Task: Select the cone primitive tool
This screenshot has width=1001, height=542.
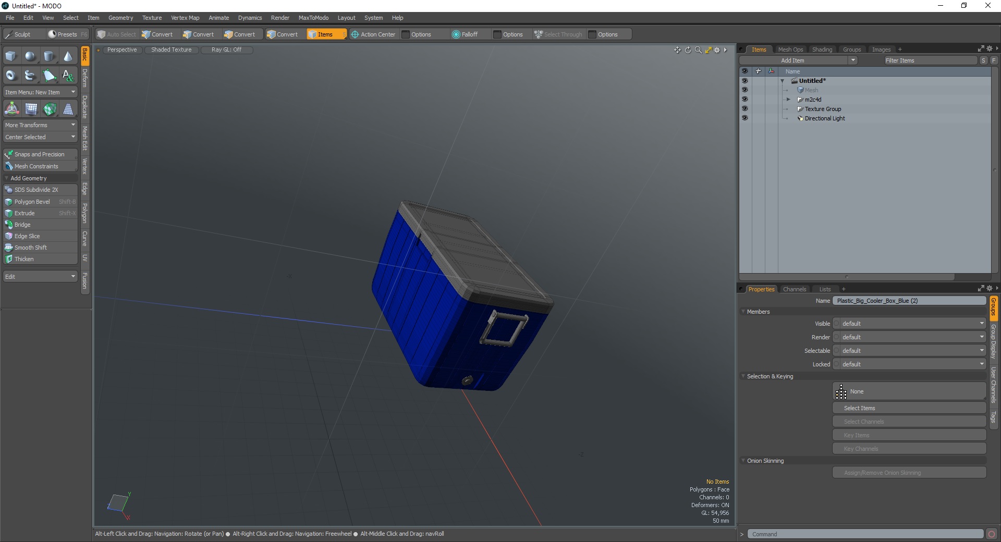Action: click(x=68, y=56)
